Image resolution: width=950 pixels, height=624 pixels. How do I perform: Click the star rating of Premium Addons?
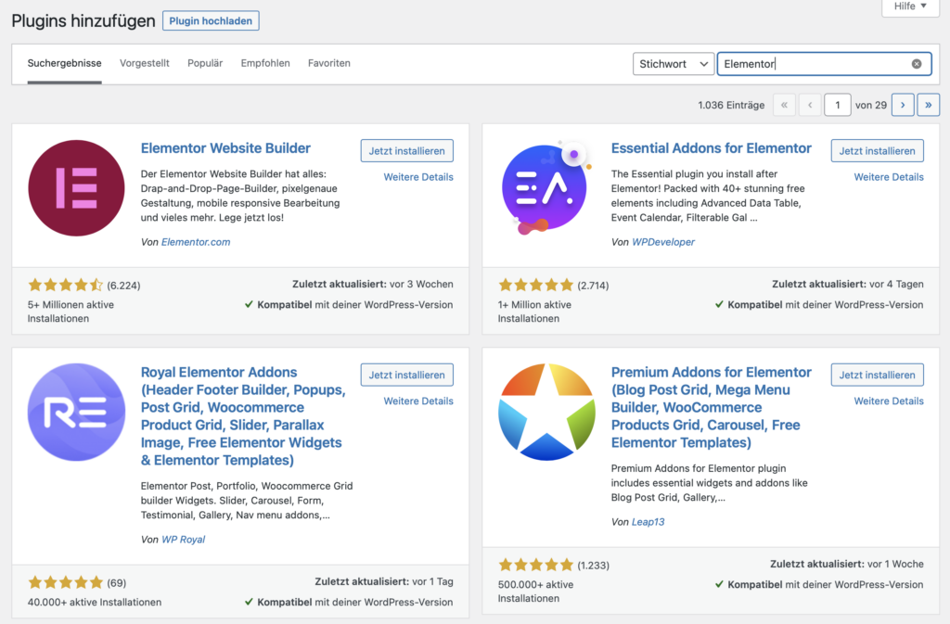[535, 566]
